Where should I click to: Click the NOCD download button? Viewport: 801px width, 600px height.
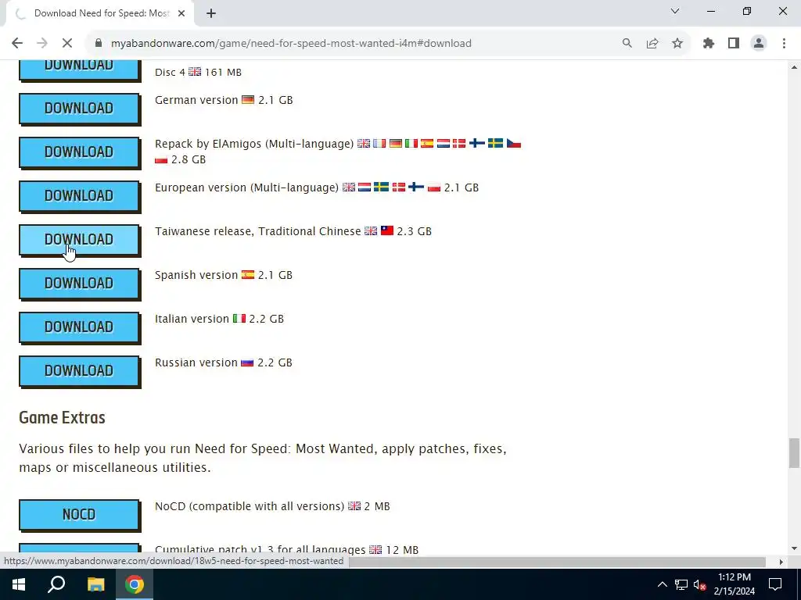pyautogui.click(x=79, y=516)
